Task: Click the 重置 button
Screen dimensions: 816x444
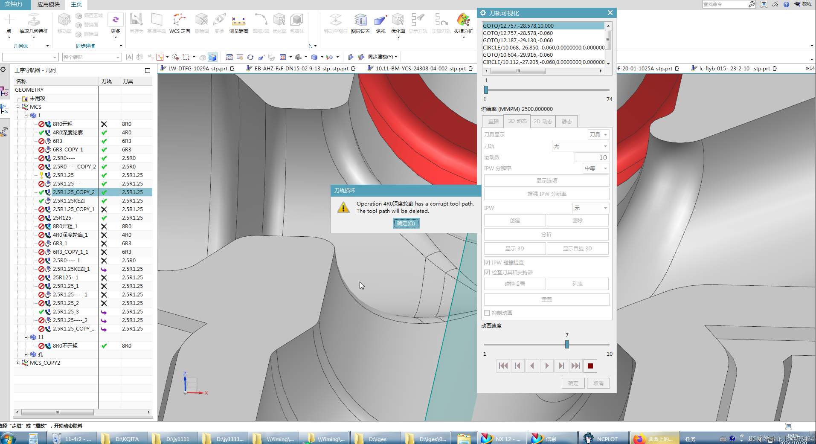Action: (x=546, y=300)
